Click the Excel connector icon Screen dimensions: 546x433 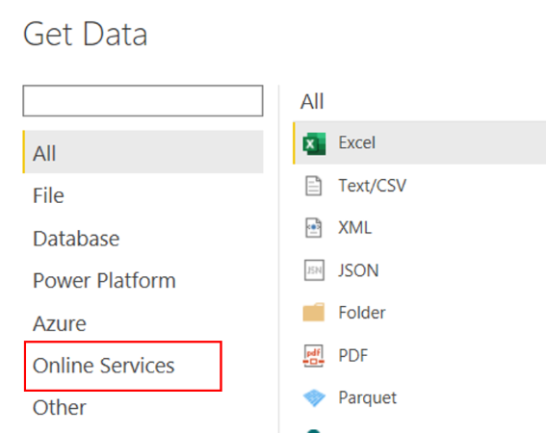coord(314,143)
